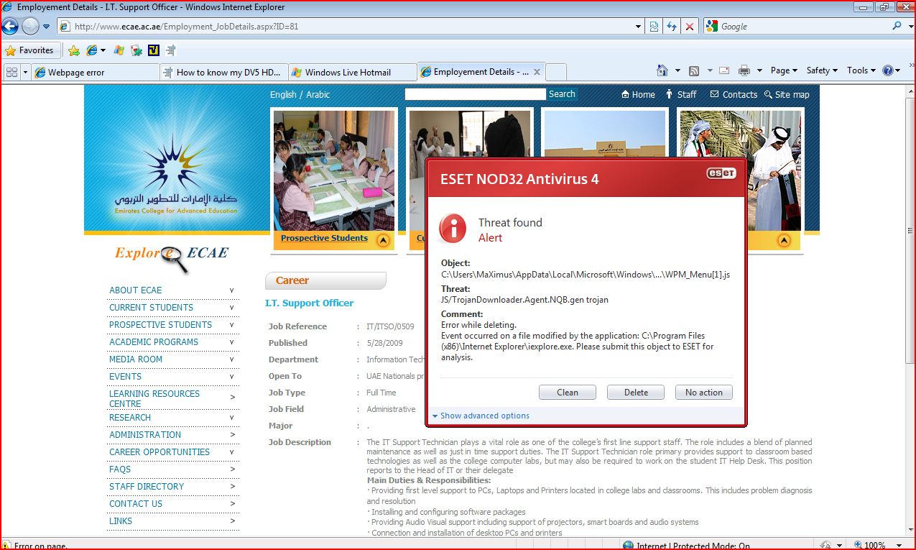Click into the Google search box
The image size is (916, 550).
pos(805,27)
